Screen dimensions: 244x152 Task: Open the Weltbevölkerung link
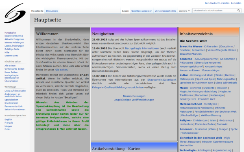211,116
